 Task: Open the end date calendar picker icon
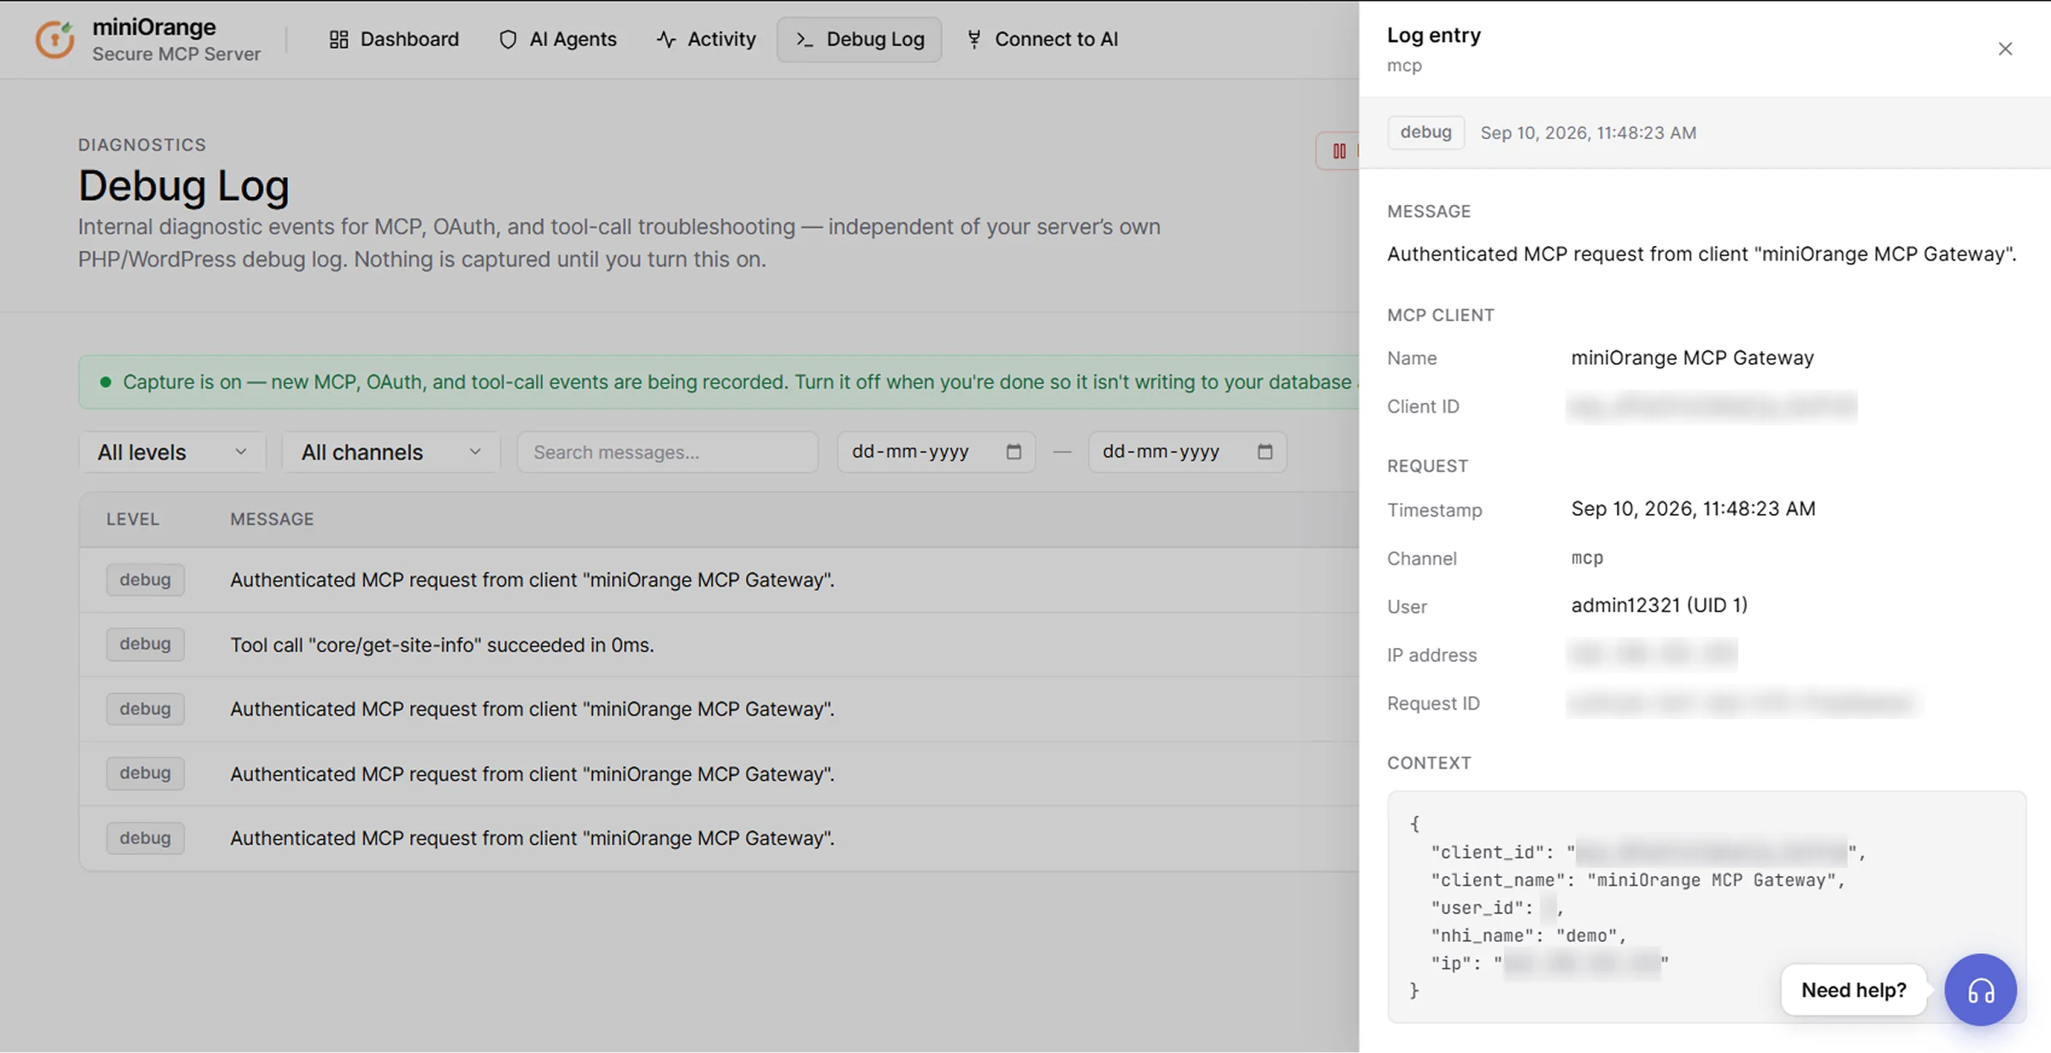1265,452
